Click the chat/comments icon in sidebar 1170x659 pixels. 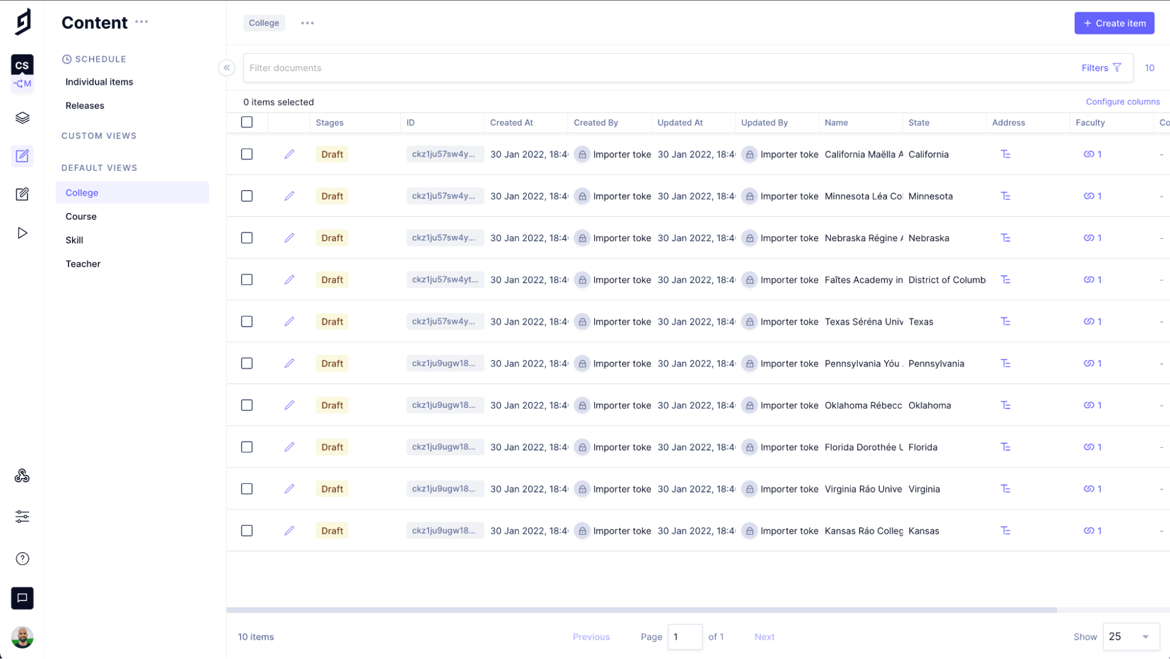[22, 597]
